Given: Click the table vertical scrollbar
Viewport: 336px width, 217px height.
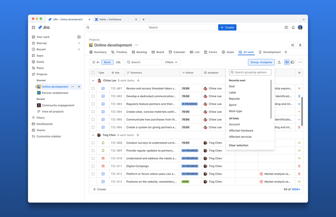Looking at the screenshot, I should pyautogui.click(x=302, y=112).
